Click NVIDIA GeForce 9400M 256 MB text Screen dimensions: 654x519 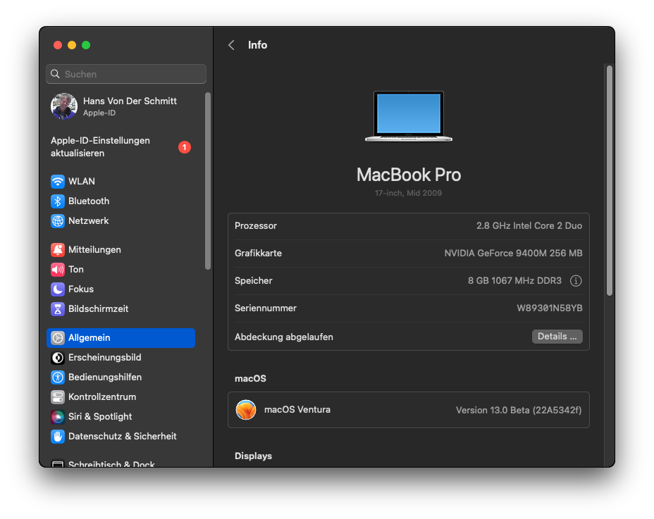[513, 253]
